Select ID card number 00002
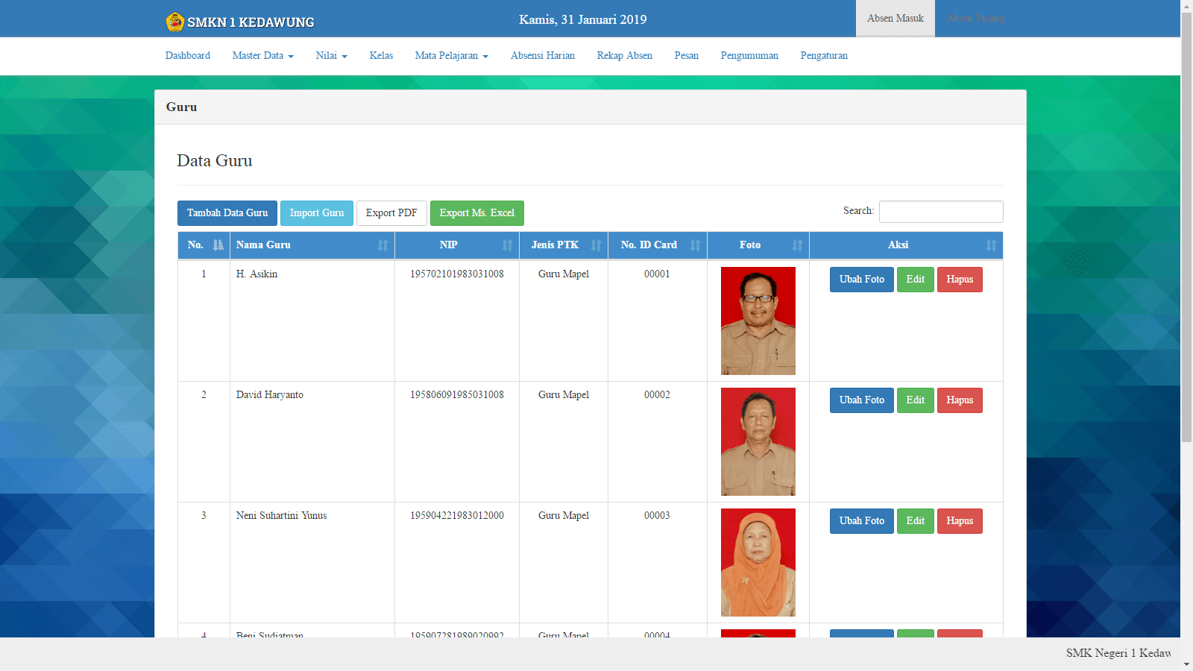Viewport: 1193px width, 671px height. point(657,395)
